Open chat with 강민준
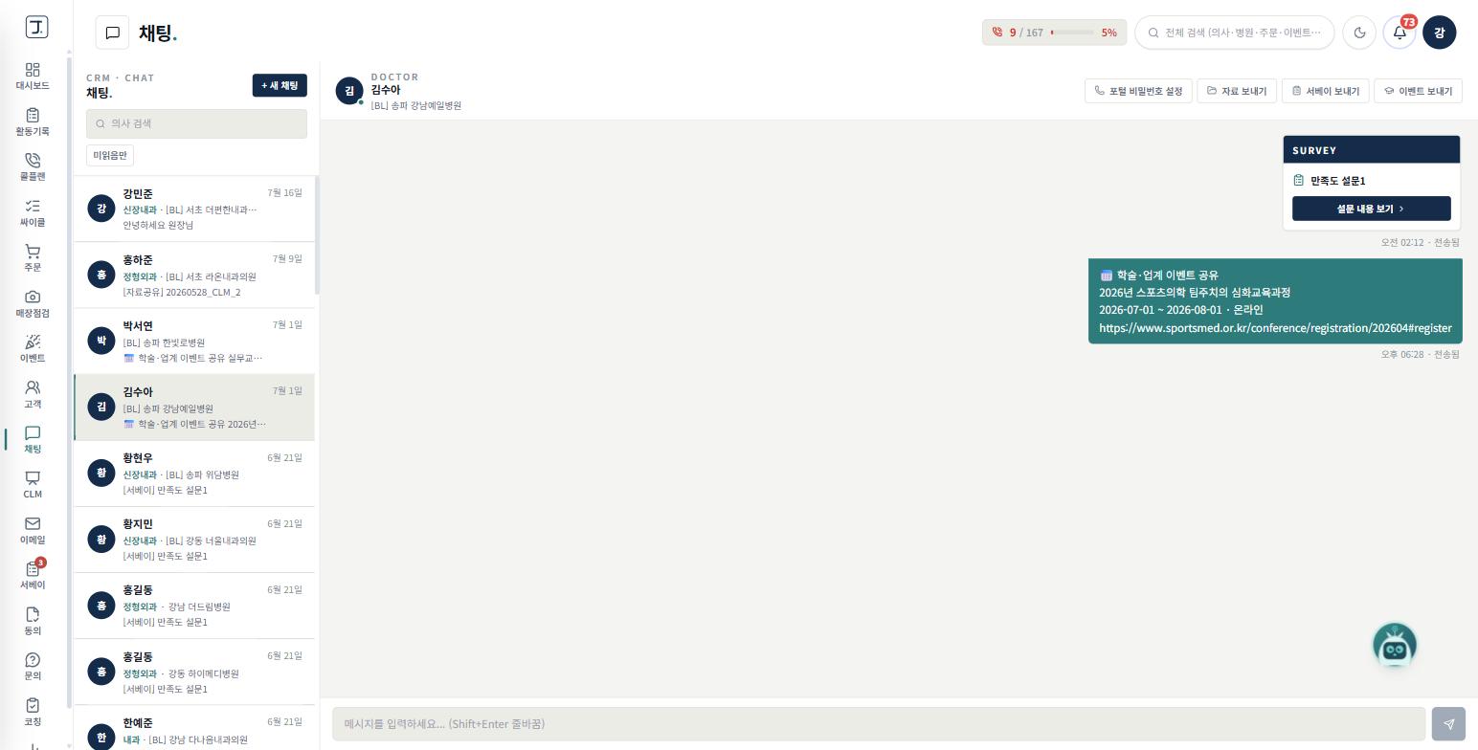This screenshot has width=1478, height=750. pos(194,209)
